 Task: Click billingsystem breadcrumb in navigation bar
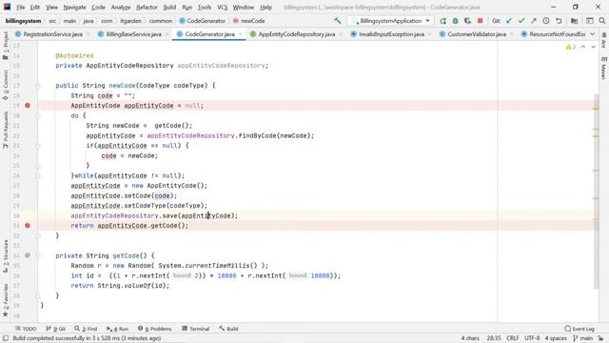pos(23,21)
